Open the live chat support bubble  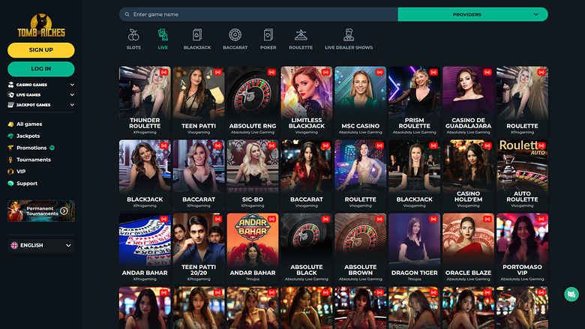[571, 295]
